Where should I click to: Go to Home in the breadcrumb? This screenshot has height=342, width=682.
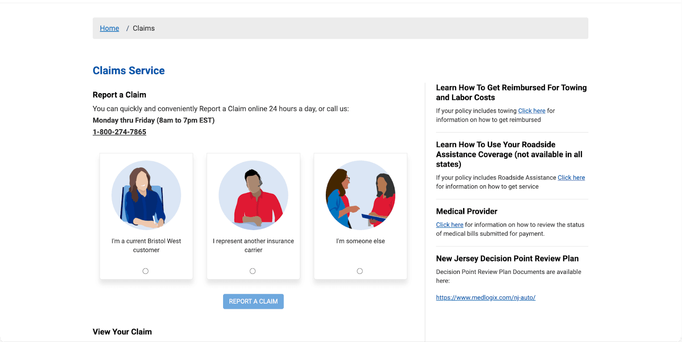tap(109, 28)
